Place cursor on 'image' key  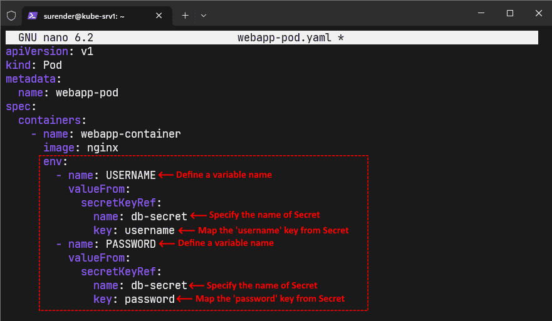(59, 148)
